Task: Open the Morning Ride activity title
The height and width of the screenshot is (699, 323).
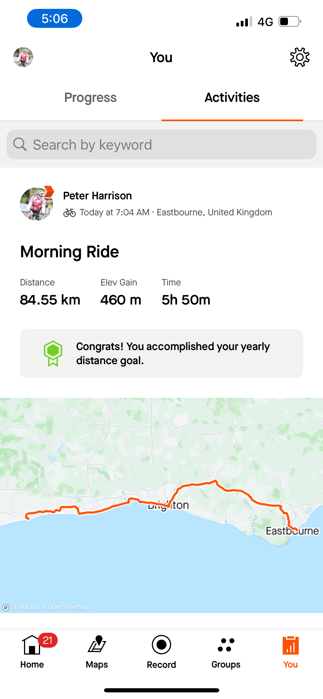Action: click(x=70, y=252)
